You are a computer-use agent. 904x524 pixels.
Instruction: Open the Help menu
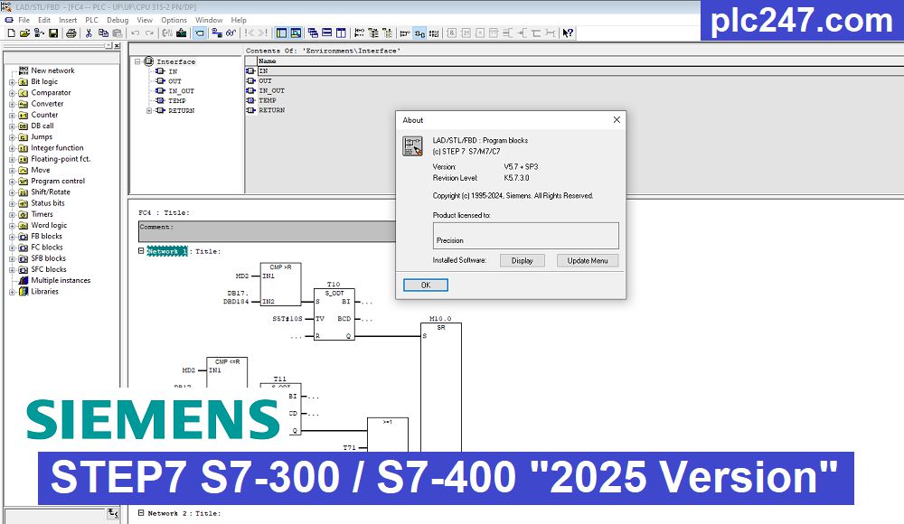[x=239, y=20]
